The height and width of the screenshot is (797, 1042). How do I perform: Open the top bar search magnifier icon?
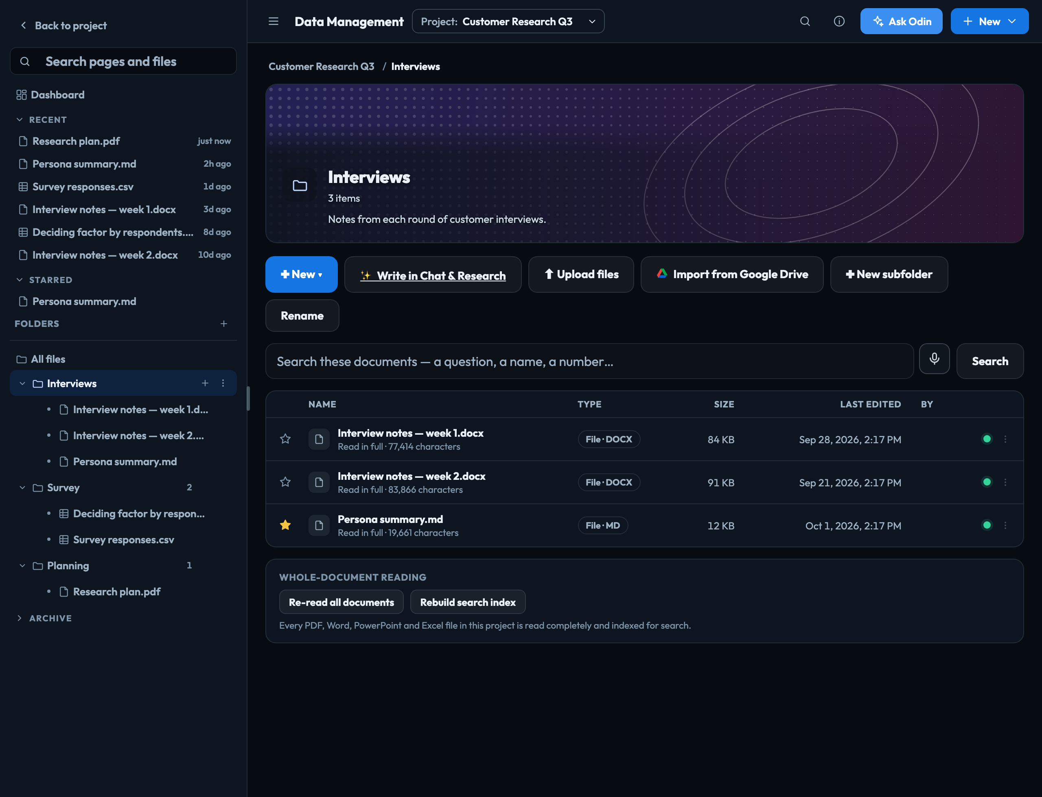pos(805,21)
